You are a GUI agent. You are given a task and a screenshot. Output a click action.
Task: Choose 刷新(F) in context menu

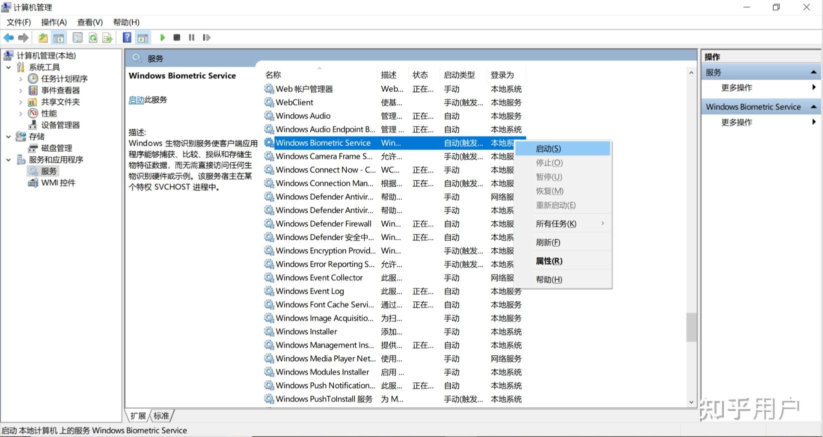click(x=563, y=242)
